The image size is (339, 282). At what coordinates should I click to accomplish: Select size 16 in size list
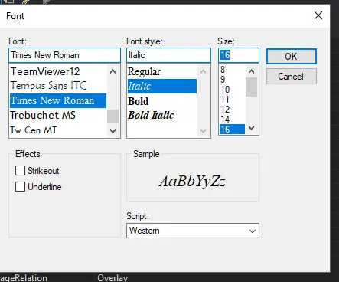(232, 130)
